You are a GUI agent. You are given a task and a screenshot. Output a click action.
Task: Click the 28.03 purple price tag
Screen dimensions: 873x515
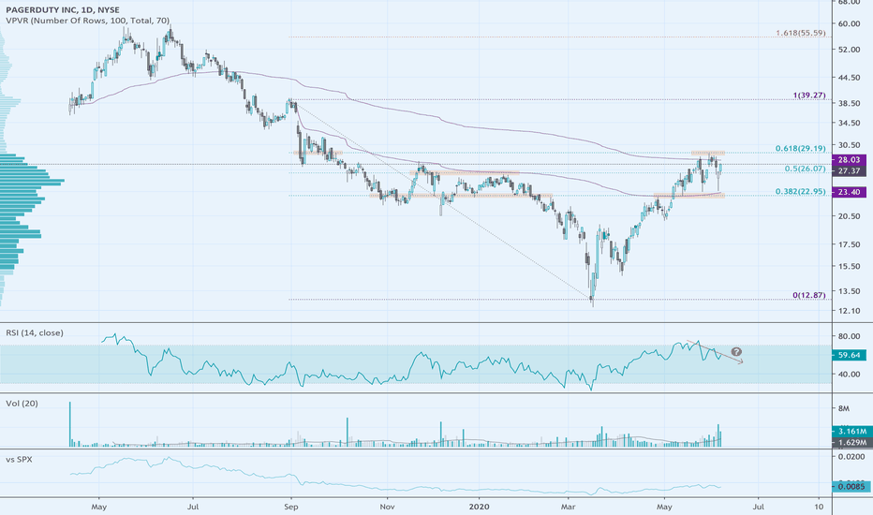(849, 160)
